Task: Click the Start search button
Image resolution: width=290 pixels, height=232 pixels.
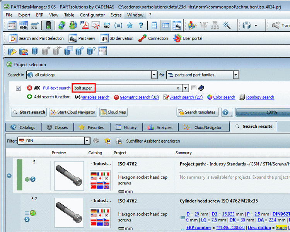Action: [29, 112]
